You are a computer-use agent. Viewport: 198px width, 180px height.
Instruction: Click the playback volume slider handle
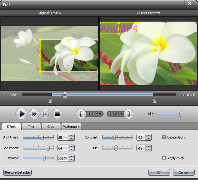[181, 114]
